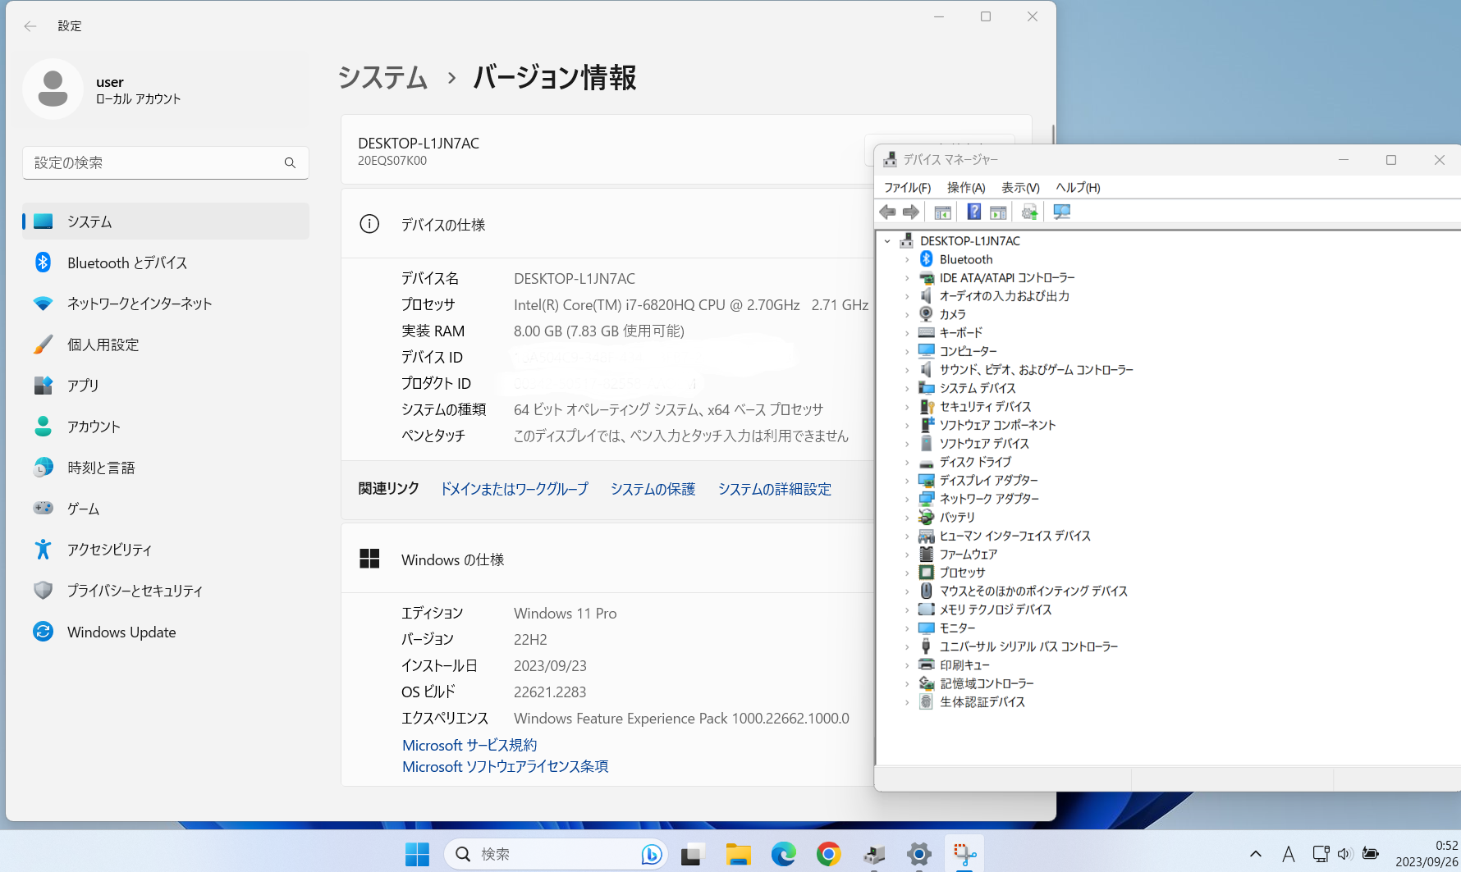
Task: Click the Forward arrow in Device Manager toolbar
Action: [x=911, y=212]
